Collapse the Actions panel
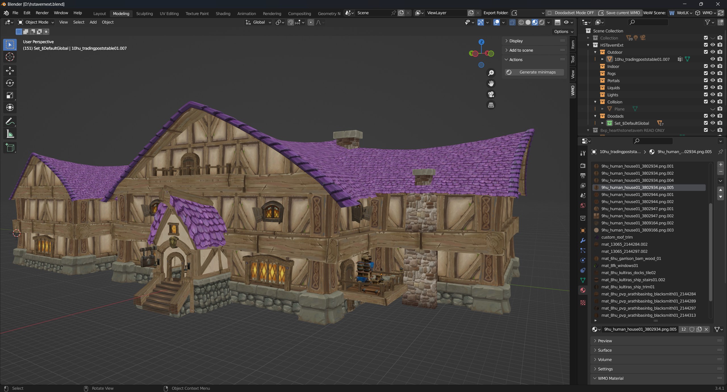 [535, 60]
